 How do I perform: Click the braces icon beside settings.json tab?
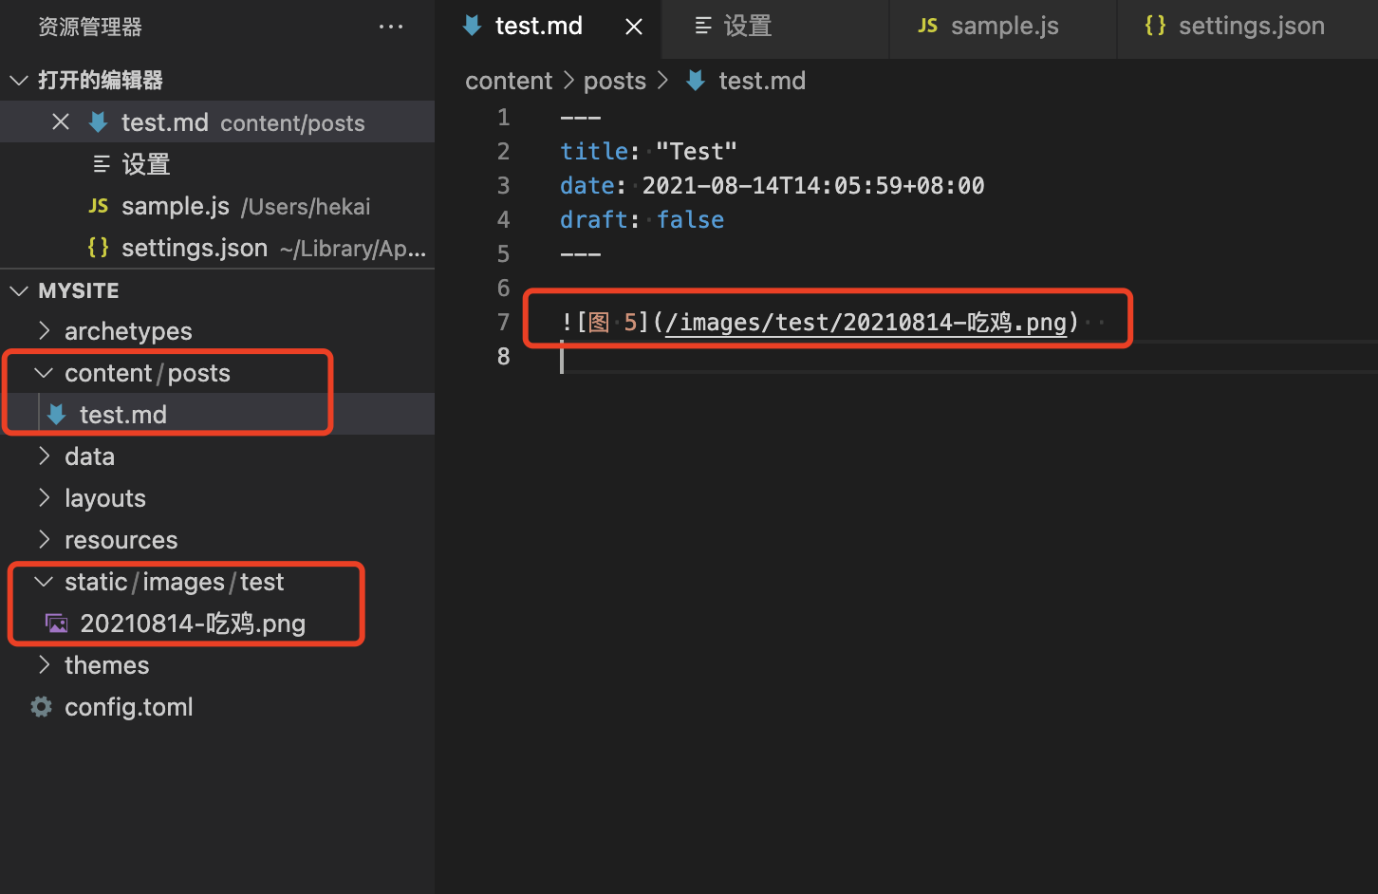click(x=1155, y=26)
